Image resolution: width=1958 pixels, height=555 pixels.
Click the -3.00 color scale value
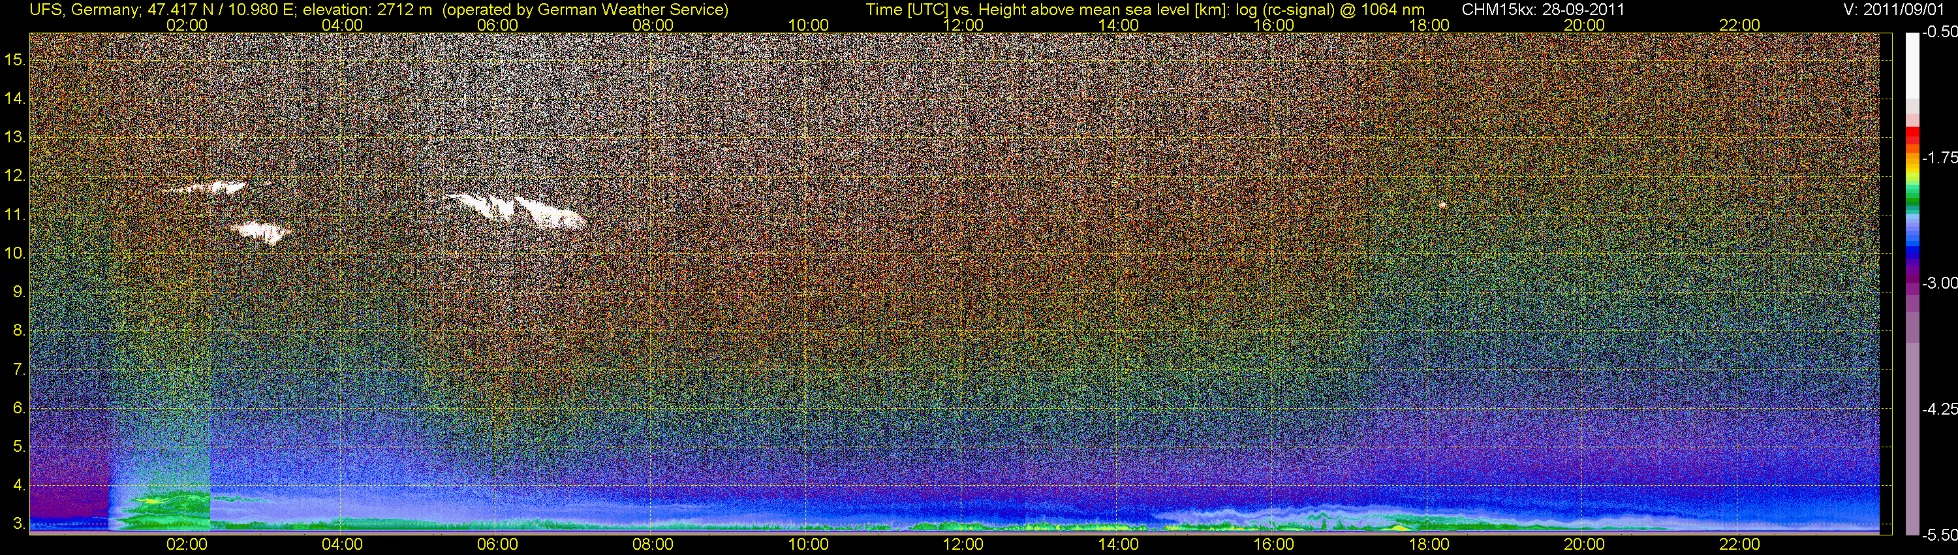[x=1940, y=283]
